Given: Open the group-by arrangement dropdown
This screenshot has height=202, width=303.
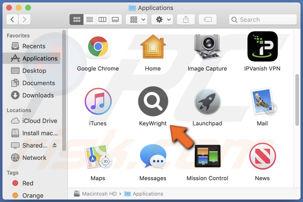Looking at the screenshot, I should pyautogui.click(x=137, y=20).
